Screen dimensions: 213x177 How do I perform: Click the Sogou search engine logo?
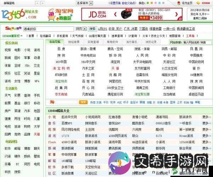click(13, 29)
